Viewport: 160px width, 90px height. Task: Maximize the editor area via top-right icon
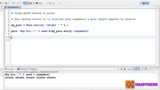coord(158,6)
